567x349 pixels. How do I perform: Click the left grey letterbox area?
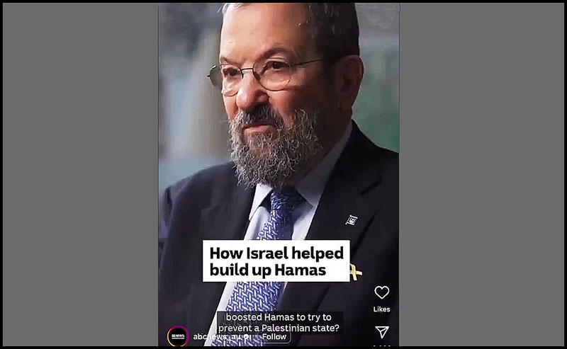click(81, 174)
